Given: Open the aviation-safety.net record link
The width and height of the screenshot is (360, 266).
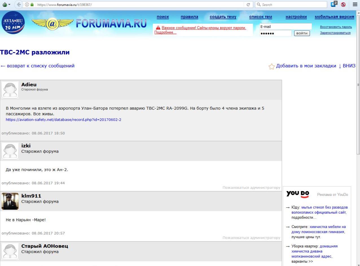Looking at the screenshot, I should tap(63, 120).
